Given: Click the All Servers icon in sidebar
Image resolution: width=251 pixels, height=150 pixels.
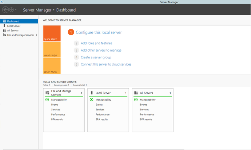Looking at the screenshot, I should [4, 31].
